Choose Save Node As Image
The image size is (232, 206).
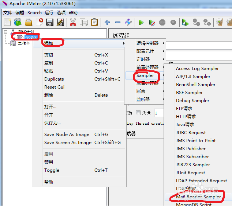point(79,135)
